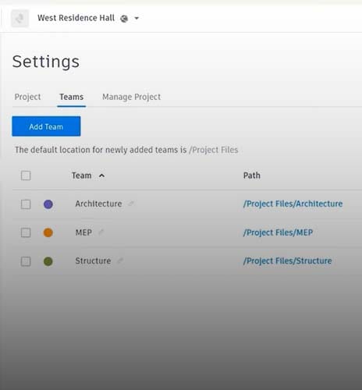Click the project thumbnail icon beside West Residence Hall

[20, 18]
